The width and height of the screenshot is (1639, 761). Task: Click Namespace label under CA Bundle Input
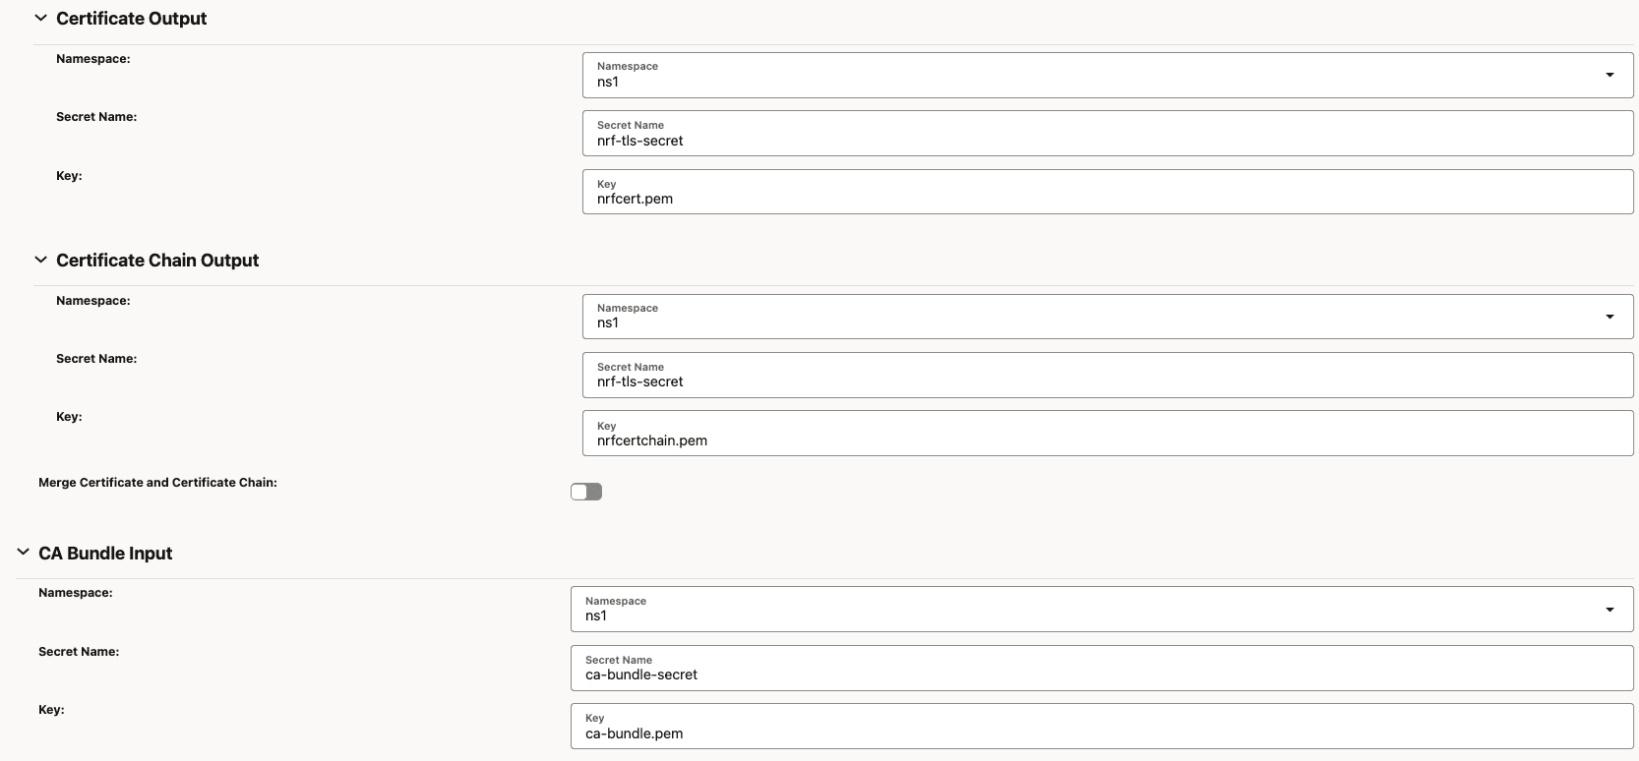coord(76,593)
